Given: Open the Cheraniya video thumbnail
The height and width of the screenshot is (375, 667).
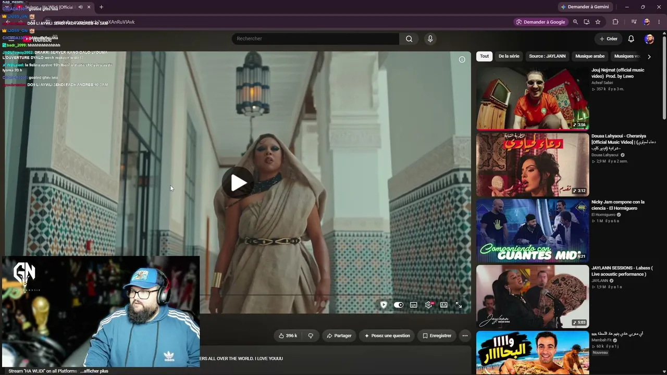Looking at the screenshot, I should pyautogui.click(x=533, y=165).
